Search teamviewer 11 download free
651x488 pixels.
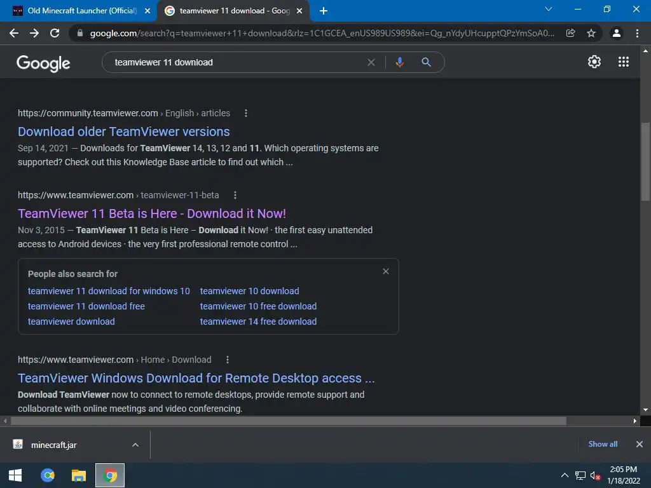point(86,306)
